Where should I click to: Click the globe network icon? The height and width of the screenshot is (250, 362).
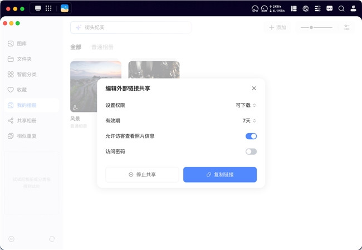click(x=306, y=9)
